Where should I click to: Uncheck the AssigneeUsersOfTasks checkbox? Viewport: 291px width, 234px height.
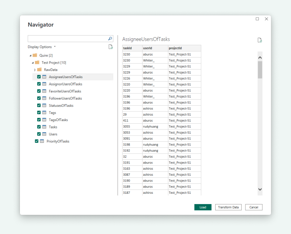coord(39,77)
